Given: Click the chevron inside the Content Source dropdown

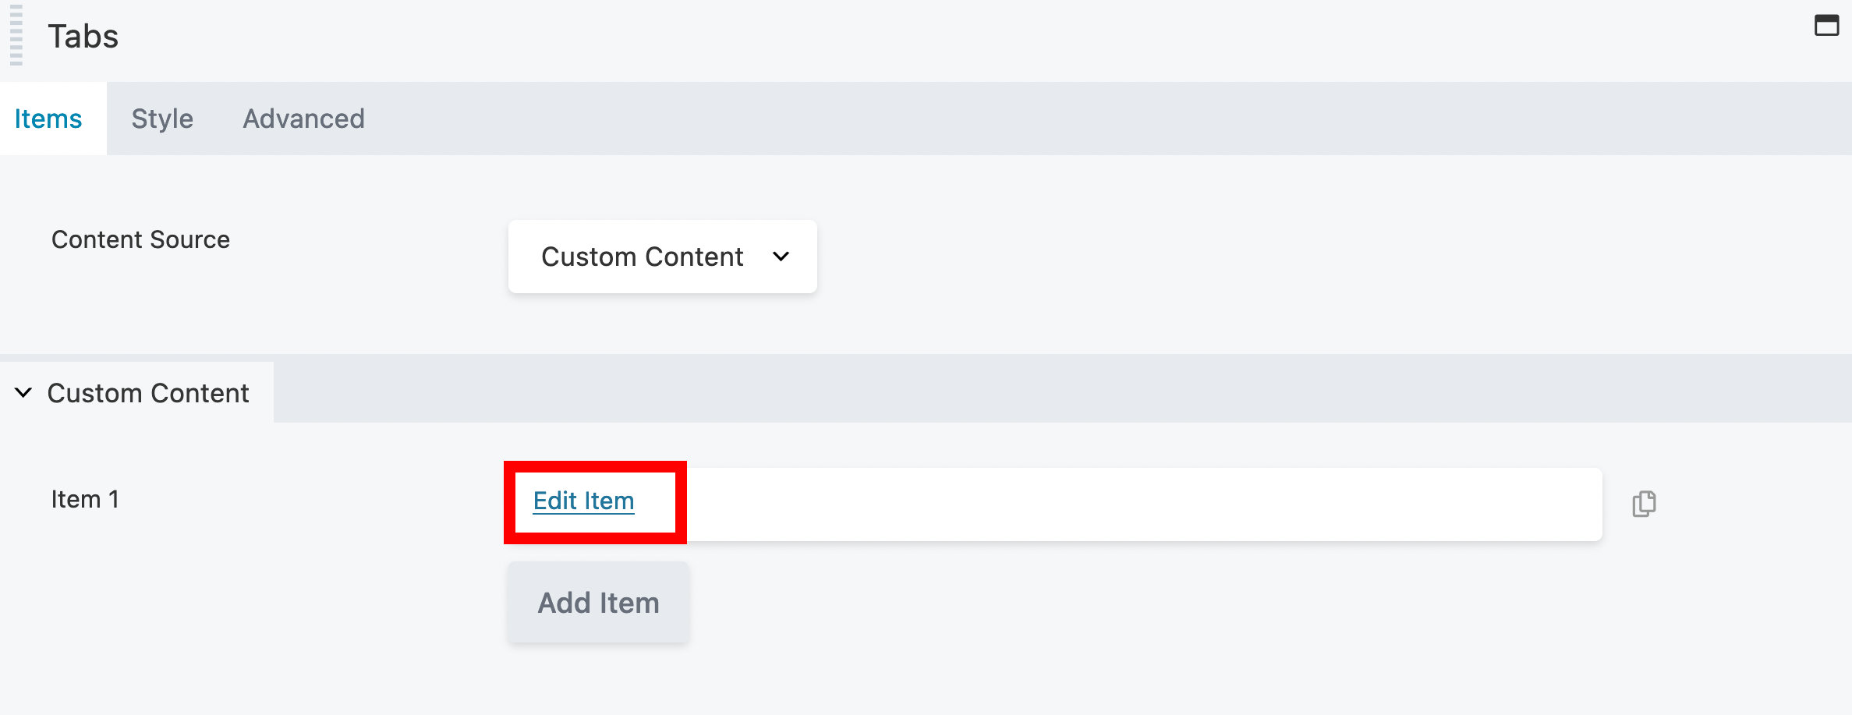Looking at the screenshot, I should point(782,257).
